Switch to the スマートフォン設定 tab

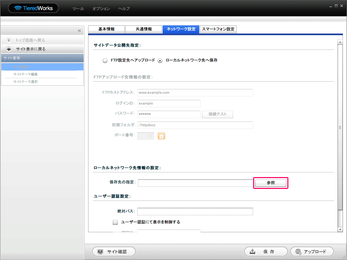218,29
